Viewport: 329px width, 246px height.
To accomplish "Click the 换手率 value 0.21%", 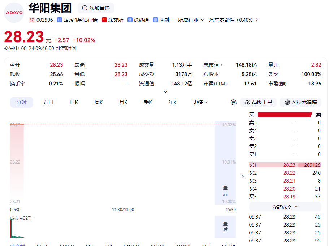I will (56, 84).
